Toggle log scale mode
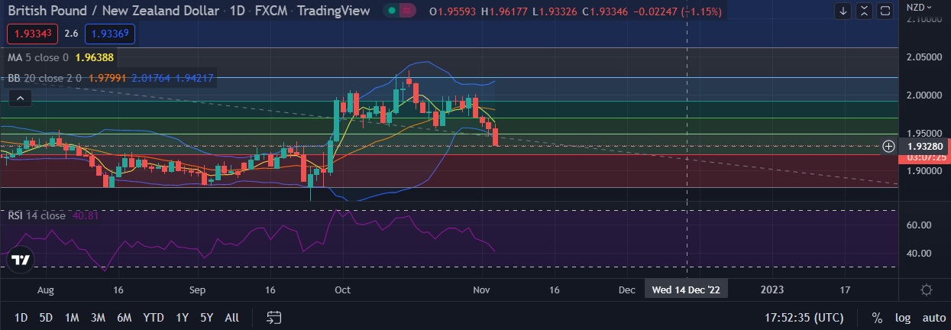The width and height of the screenshot is (951, 330). point(903,318)
